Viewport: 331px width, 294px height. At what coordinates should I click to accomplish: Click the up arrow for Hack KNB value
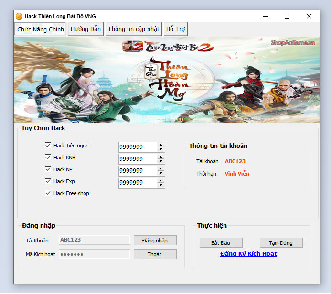(x=160, y=157)
